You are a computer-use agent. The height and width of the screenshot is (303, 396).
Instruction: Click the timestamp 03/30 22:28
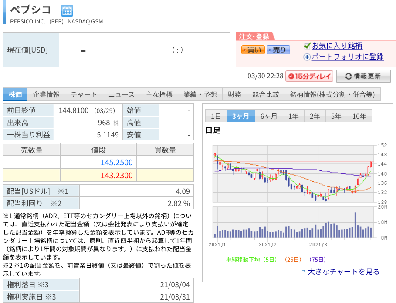pyautogui.click(x=265, y=76)
